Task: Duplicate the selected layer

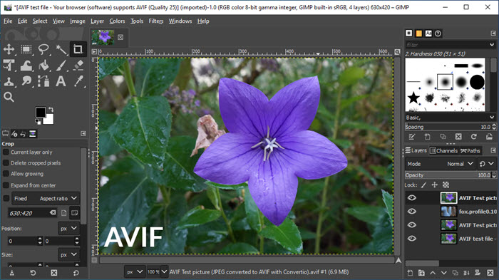Action: (x=455, y=273)
